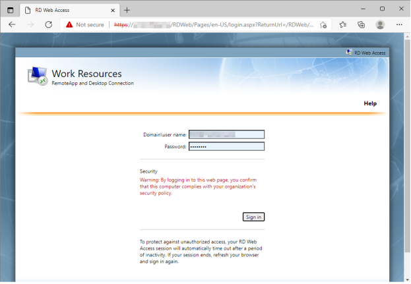Click the browser back arrow

point(12,24)
